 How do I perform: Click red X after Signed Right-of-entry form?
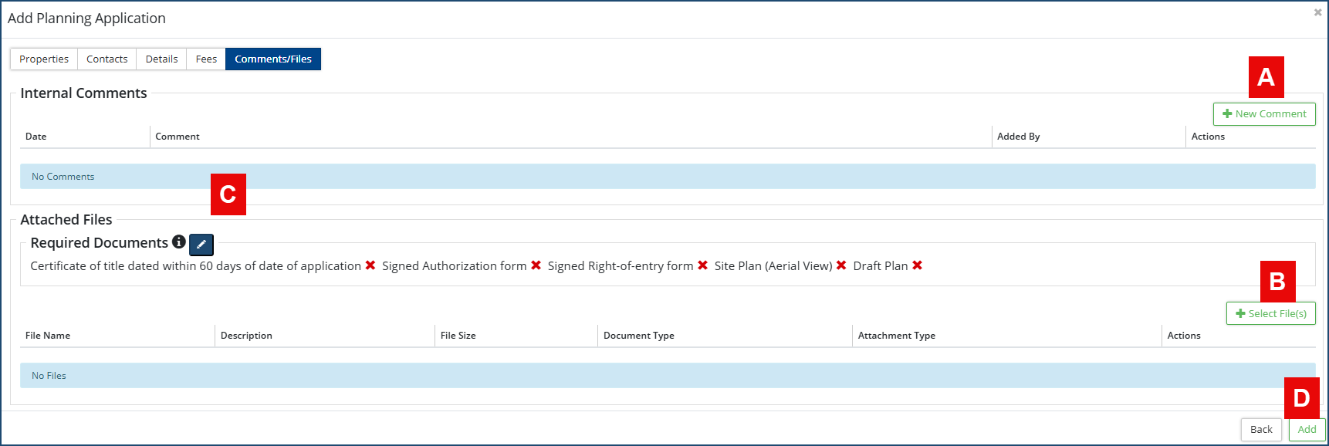click(x=703, y=265)
